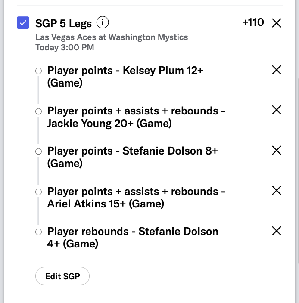
Task: Delete the Ariel Atkins 15+ leg
Action: coord(277,191)
